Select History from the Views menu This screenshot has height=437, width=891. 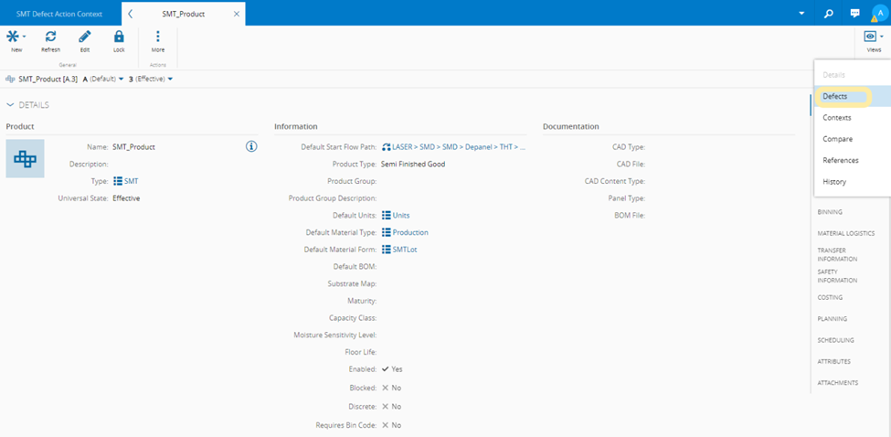click(834, 182)
